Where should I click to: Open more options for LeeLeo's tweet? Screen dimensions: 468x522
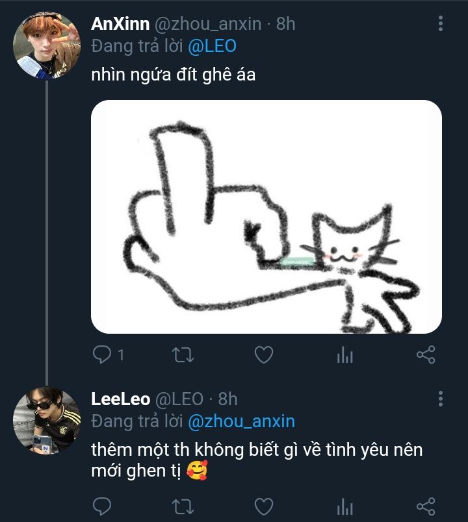[441, 398]
